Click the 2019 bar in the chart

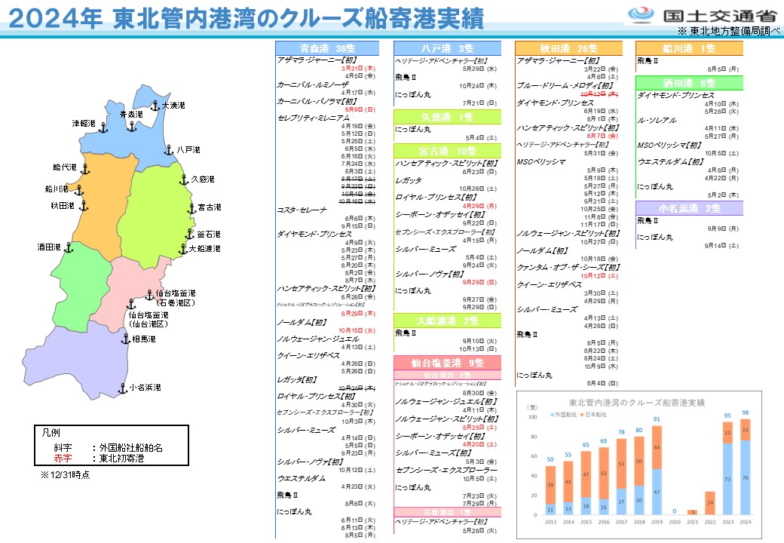657,470
